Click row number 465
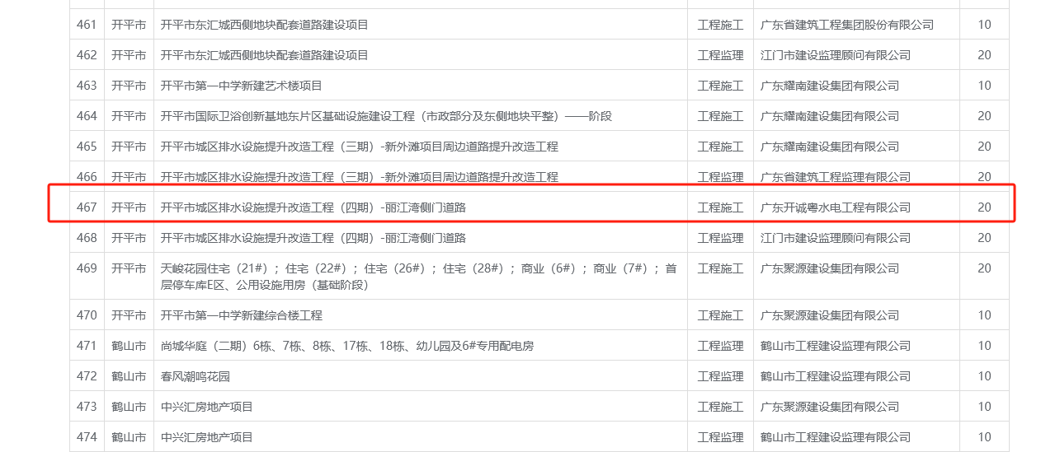The image size is (1060, 452). point(87,147)
